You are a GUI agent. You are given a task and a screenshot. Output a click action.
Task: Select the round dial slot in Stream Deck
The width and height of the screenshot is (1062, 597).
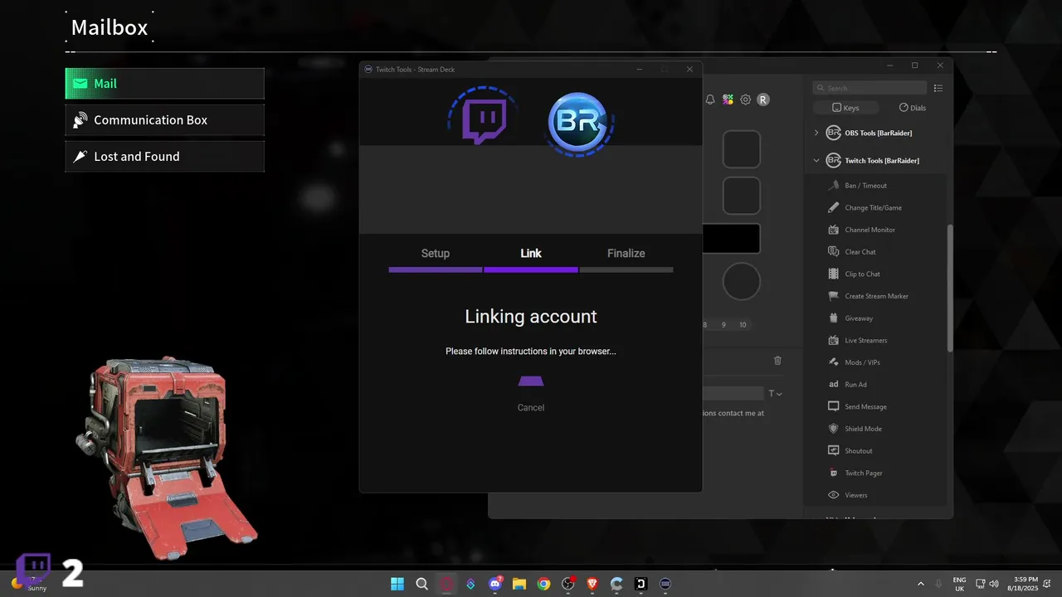742,282
